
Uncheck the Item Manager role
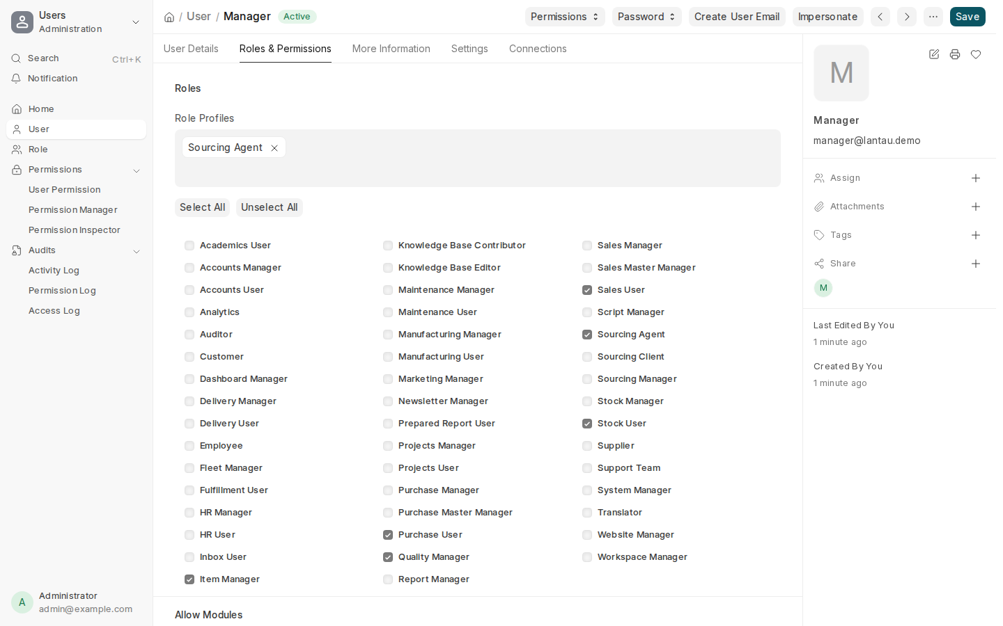[189, 579]
